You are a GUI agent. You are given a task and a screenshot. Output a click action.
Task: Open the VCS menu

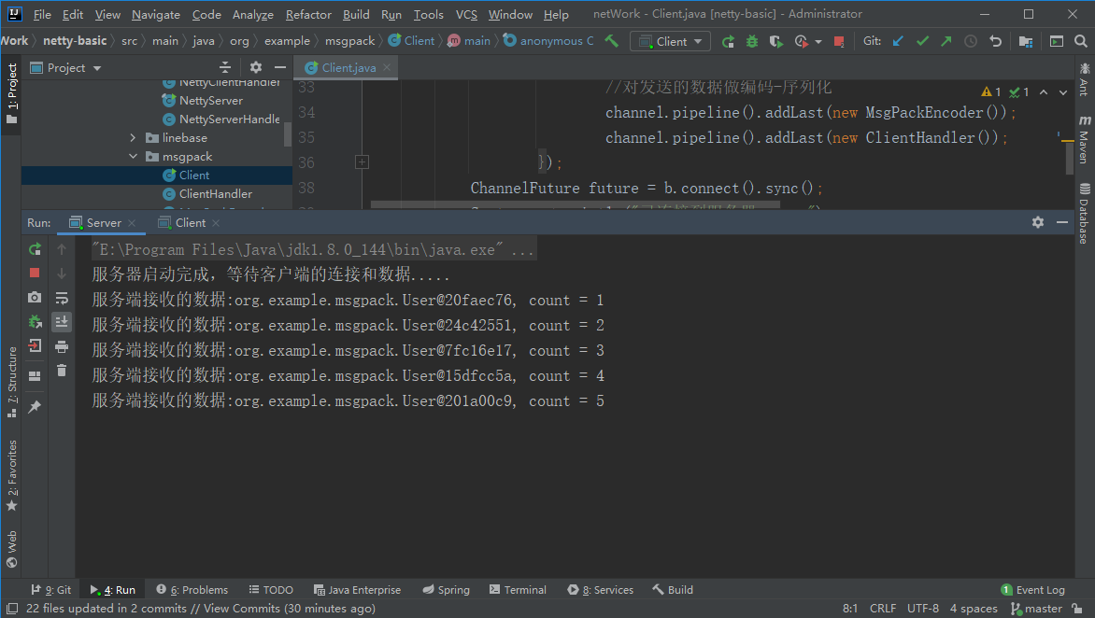click(466, 15)
